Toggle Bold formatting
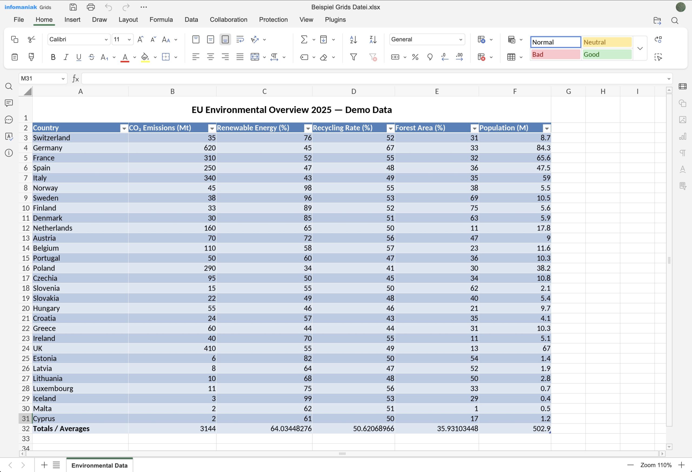 coord(53,57)
